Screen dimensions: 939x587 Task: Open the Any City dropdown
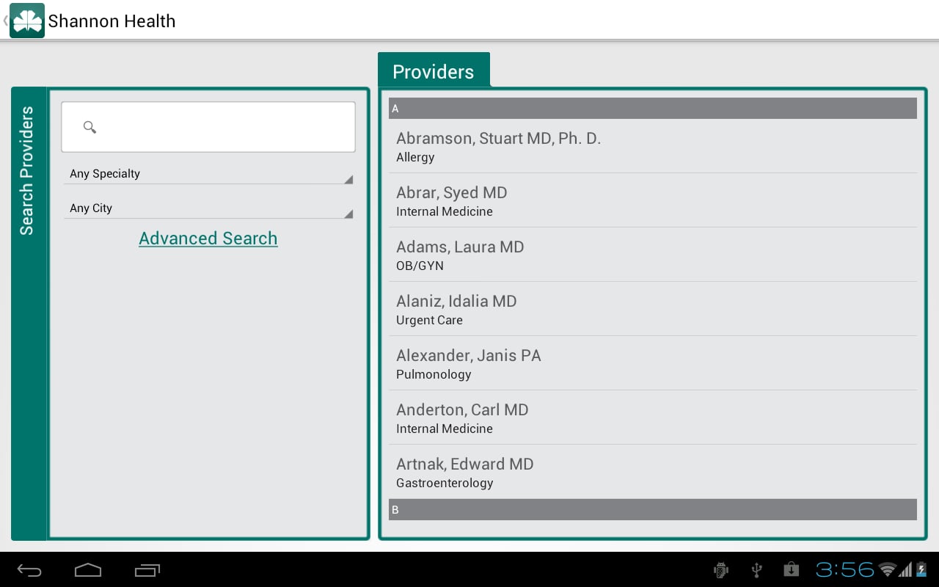click(x=208, y=208)
